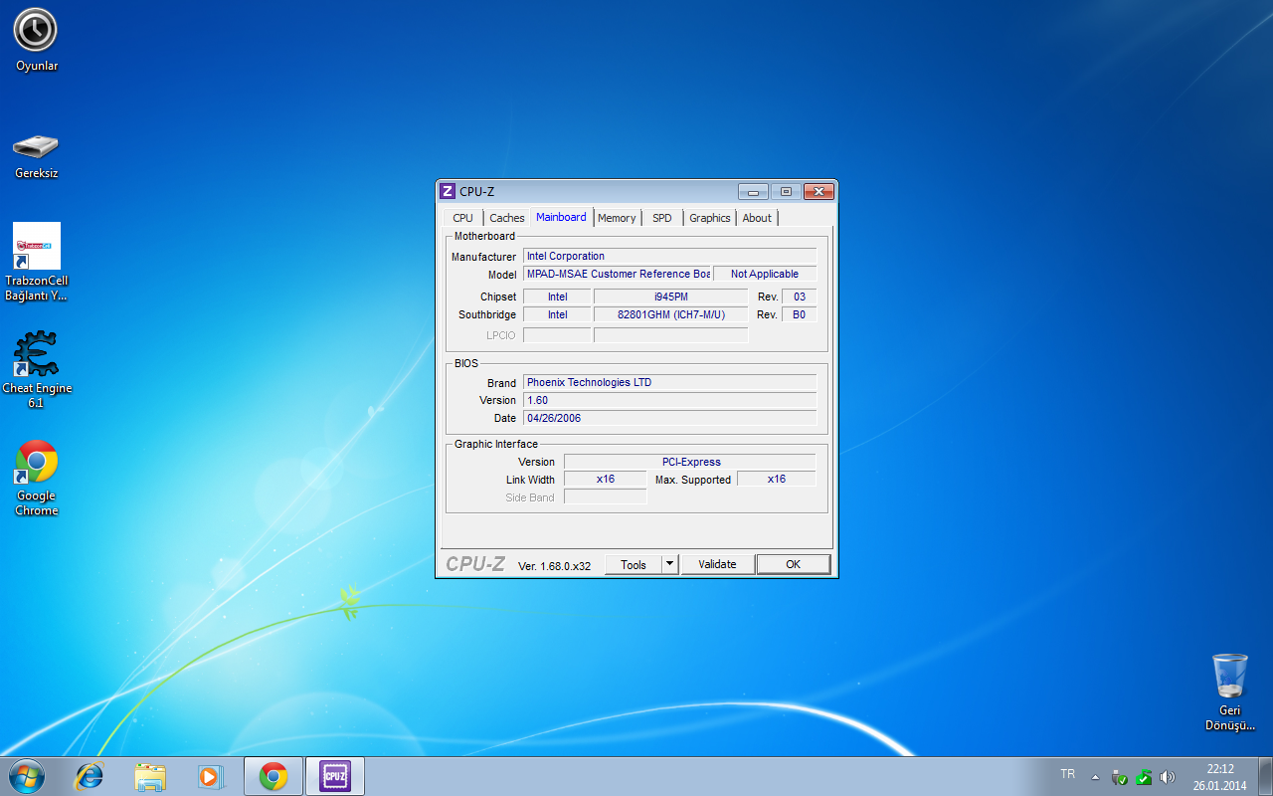Open the SPD tab
The image size is (1273, 796).
point(662,218)
